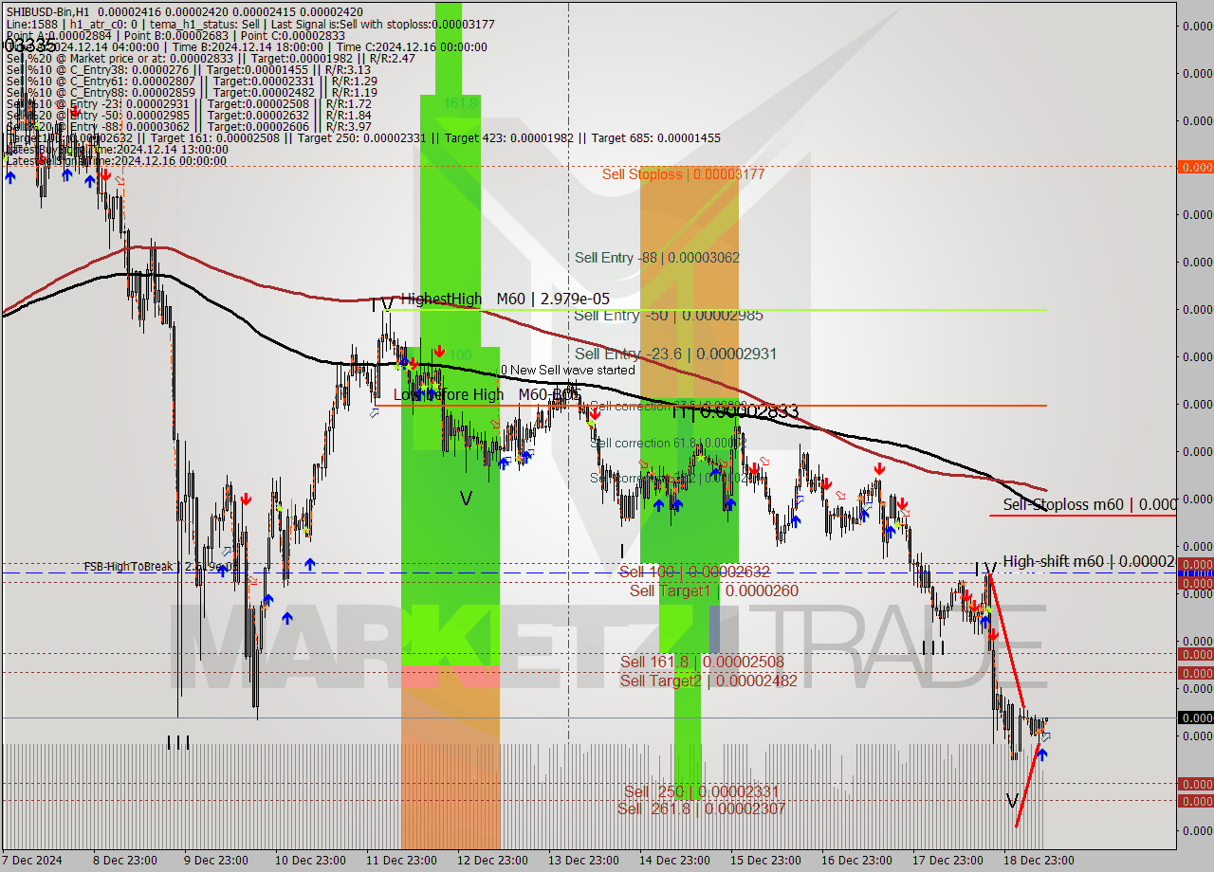
Task: Select the 8 Dec 23:00 time axis label
Action: (125, 861)
